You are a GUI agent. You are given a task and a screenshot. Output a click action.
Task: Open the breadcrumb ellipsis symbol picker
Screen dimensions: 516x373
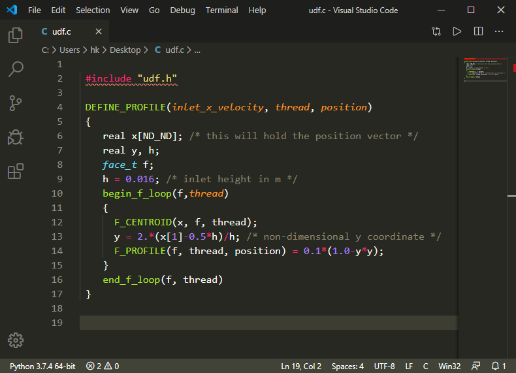pyautogui.click(x=197, y=50)
